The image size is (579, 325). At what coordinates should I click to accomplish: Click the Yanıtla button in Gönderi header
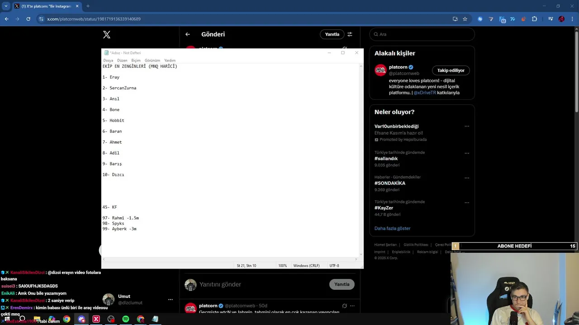coord(332,34)
